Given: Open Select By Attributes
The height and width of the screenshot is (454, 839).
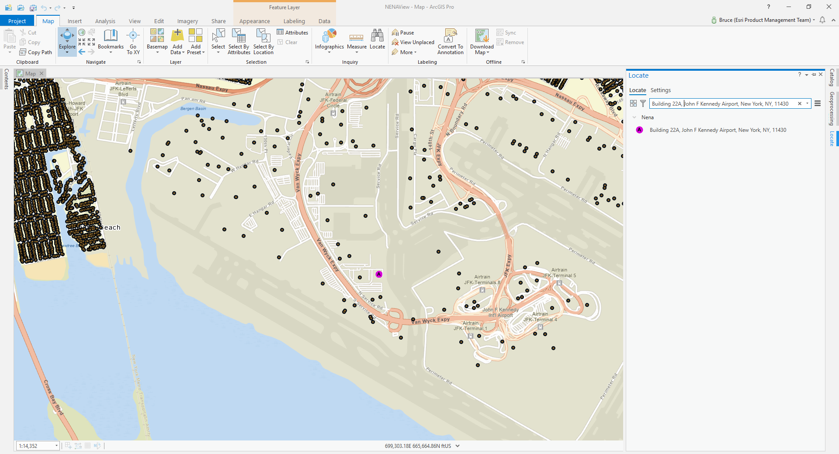Looking at the screenshot, I should [x=239, y=41].
